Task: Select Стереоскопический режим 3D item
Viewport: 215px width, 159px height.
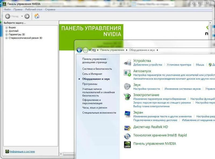Action: coord(26,38)
